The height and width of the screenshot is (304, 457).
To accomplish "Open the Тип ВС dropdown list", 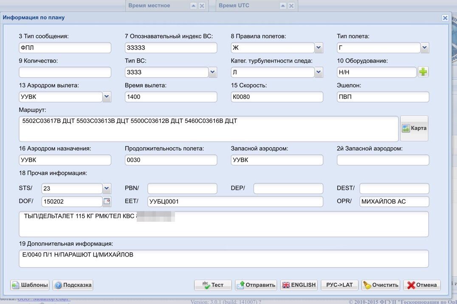I will tap(212, 72).
